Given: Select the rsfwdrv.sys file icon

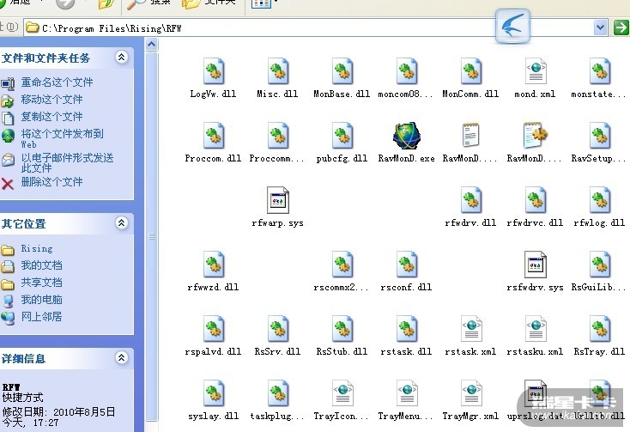Looking at the screenshot, I should [x=536, y=266].
